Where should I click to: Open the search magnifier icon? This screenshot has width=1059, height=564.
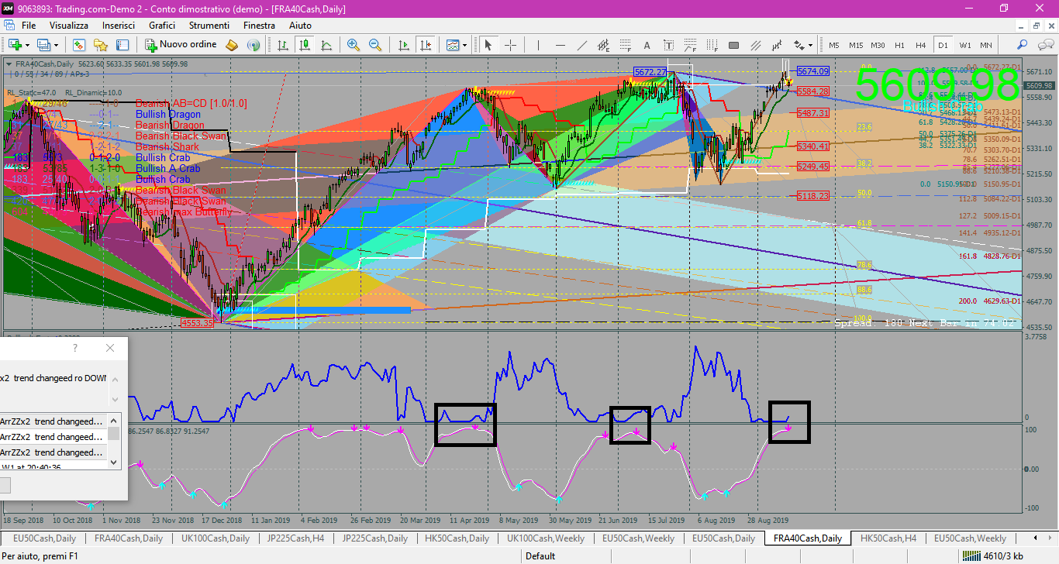(x=1023, y=45)
